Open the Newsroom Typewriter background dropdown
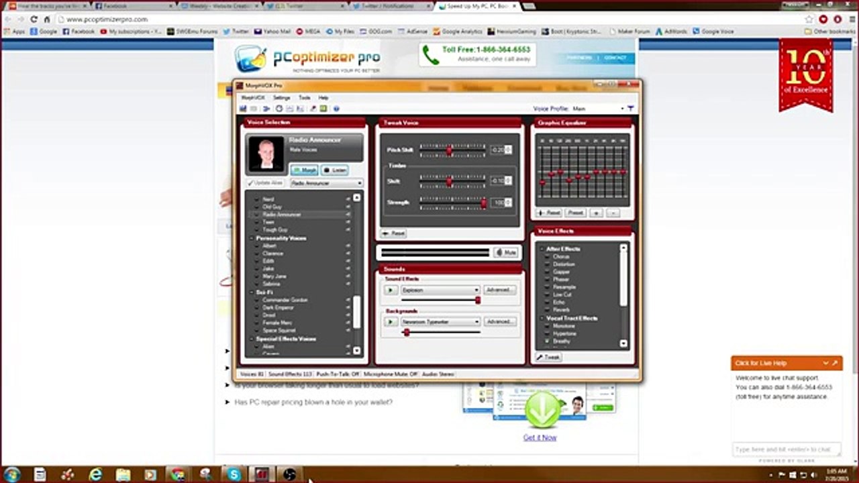The width and height of the screenshot is (859, 483). click(440, 322)
